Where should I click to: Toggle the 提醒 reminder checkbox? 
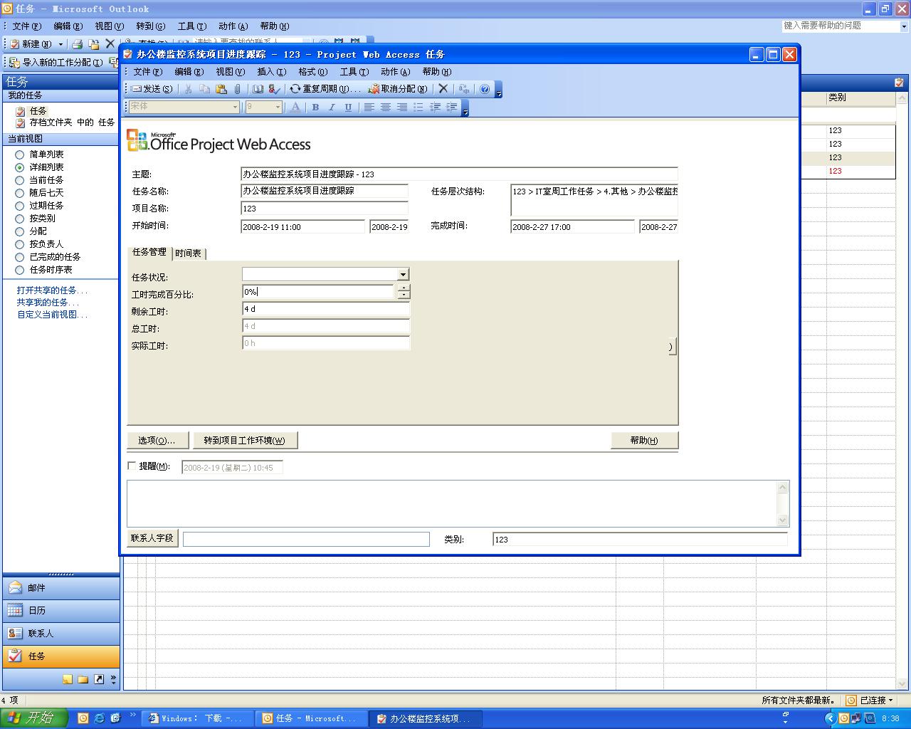click(132, 466)
